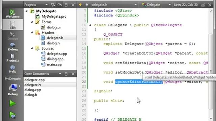Open the Open Documents panel type dropdown
216x121 pixels.
tap(43, 74)
